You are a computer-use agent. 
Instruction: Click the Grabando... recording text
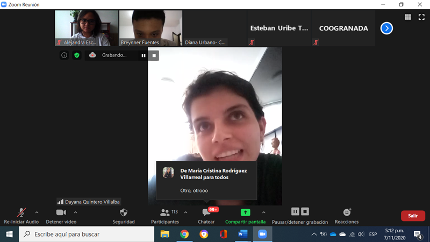pos(114,55)
